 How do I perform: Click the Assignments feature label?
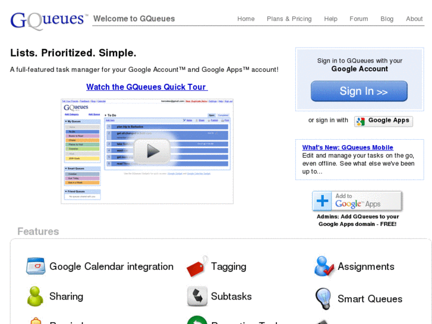tap(366, 267)
